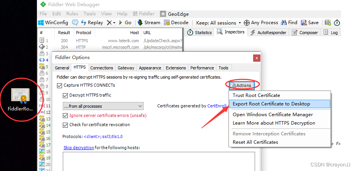Image resolution: width=356 pixels, height=171 pixels.
Task: Open the Connections options tab
Action: pos(101,68)
